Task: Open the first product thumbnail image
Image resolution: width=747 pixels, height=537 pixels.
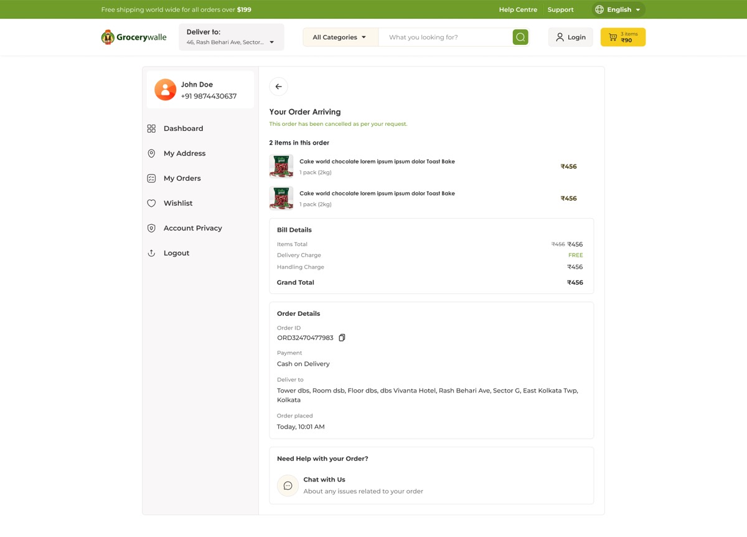Action: click(281, 166)
